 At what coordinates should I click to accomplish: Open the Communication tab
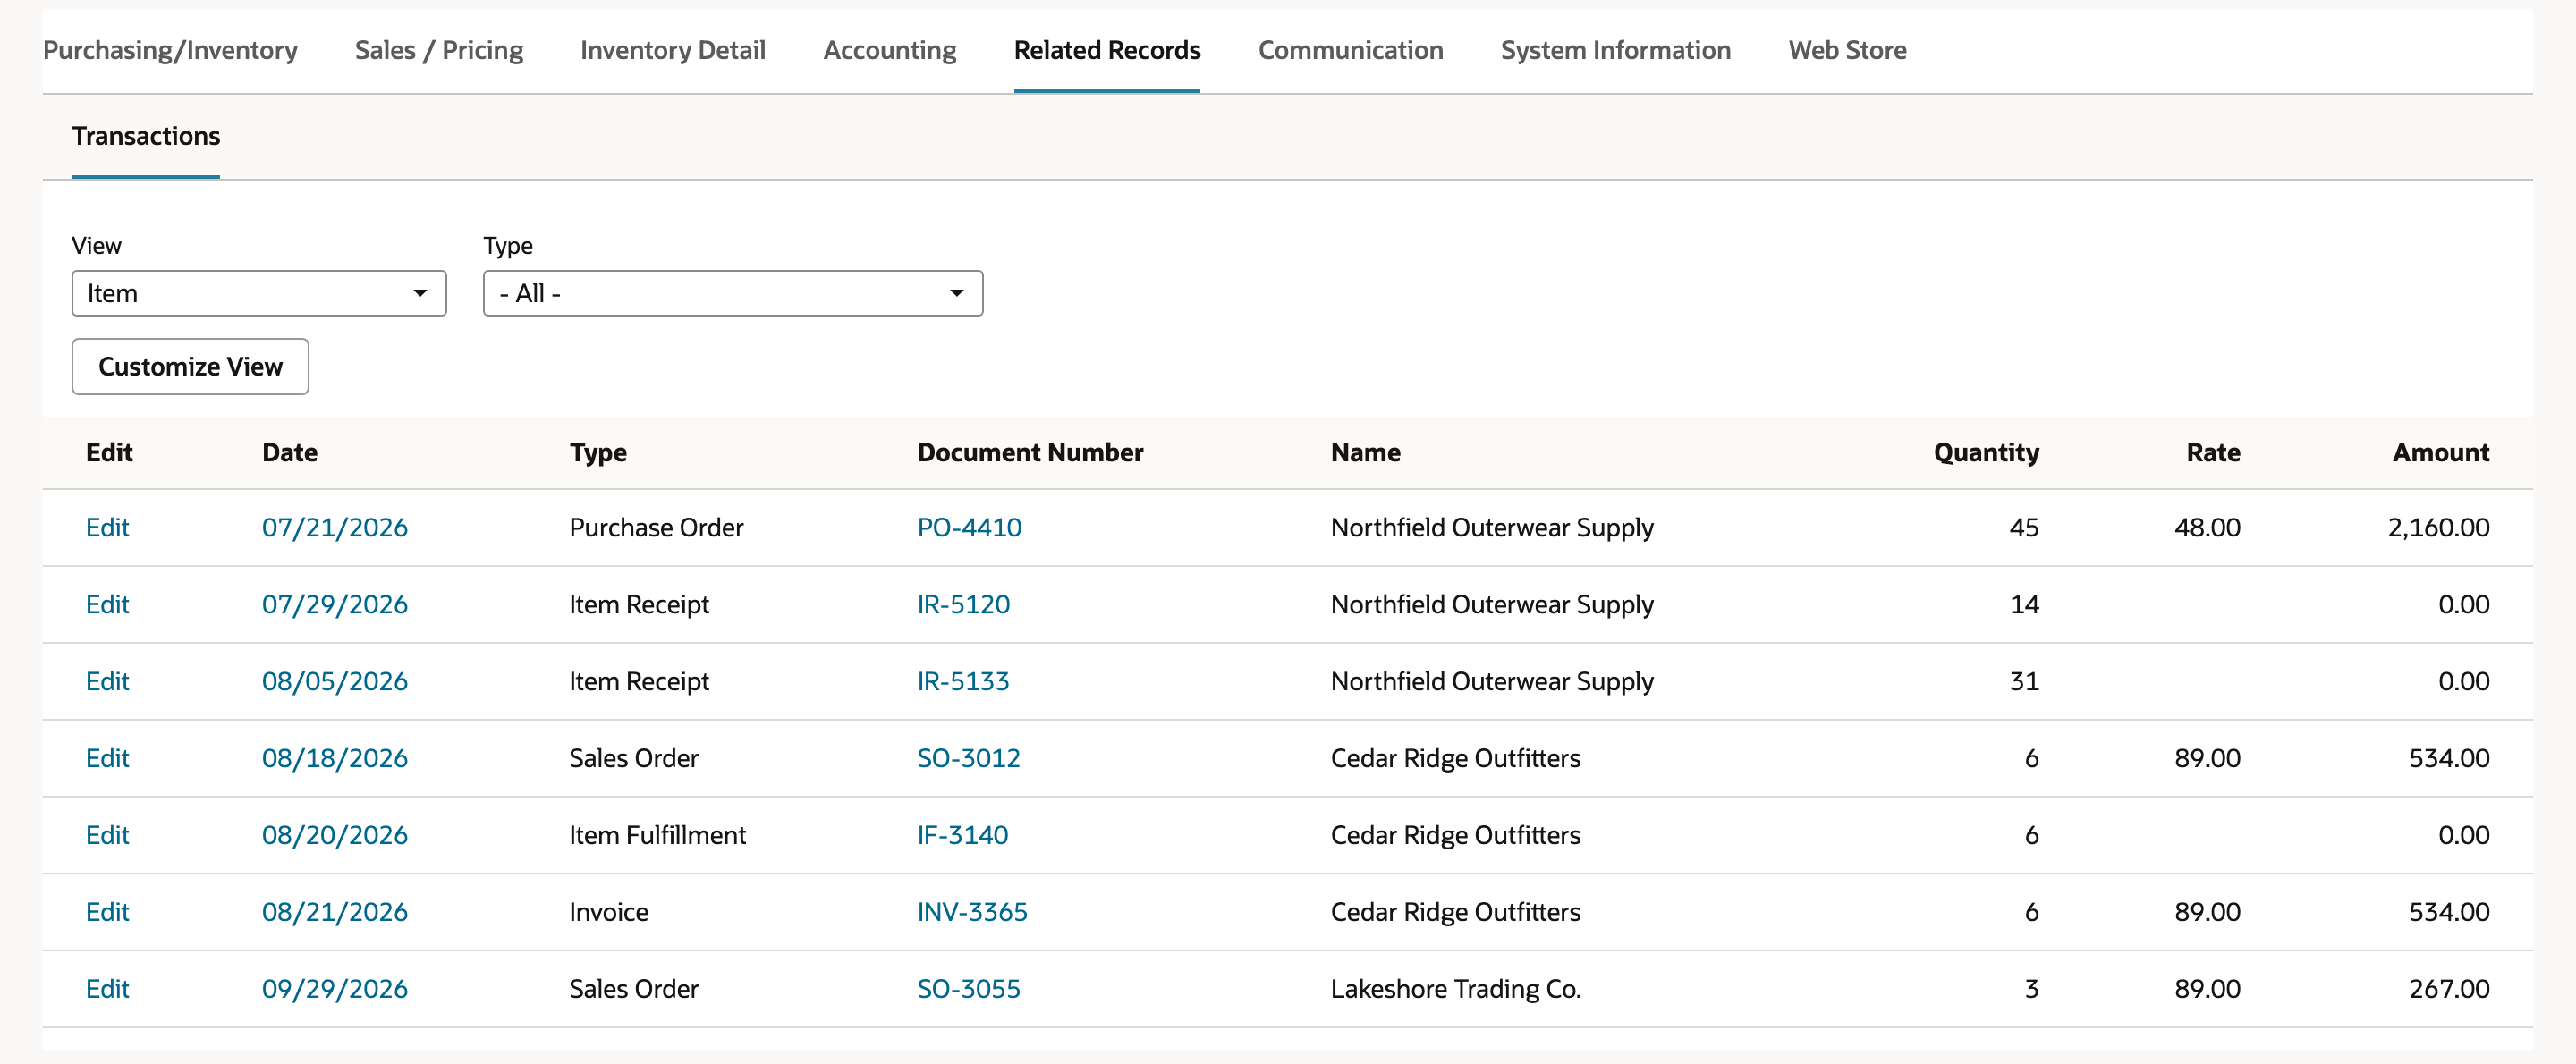click(x=1350, y=50)
